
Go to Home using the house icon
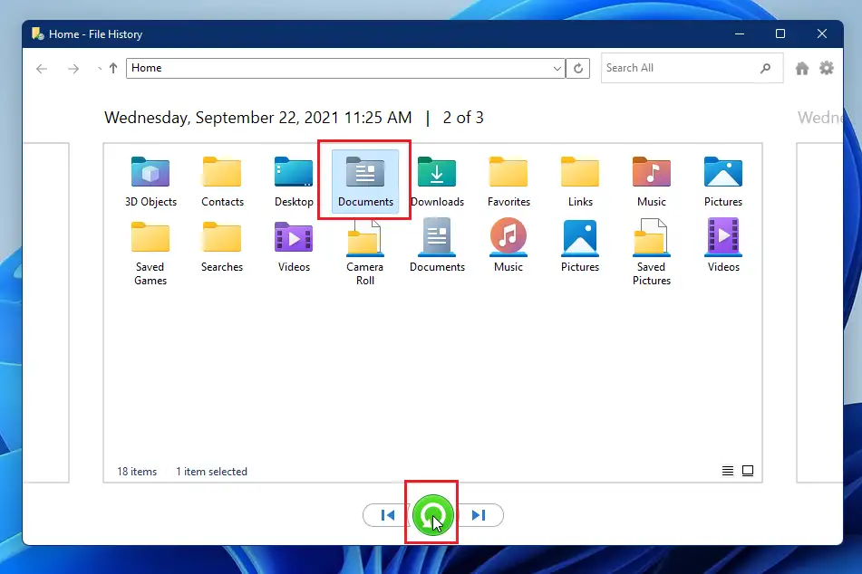pyautogui.click(x=802, y=68)
